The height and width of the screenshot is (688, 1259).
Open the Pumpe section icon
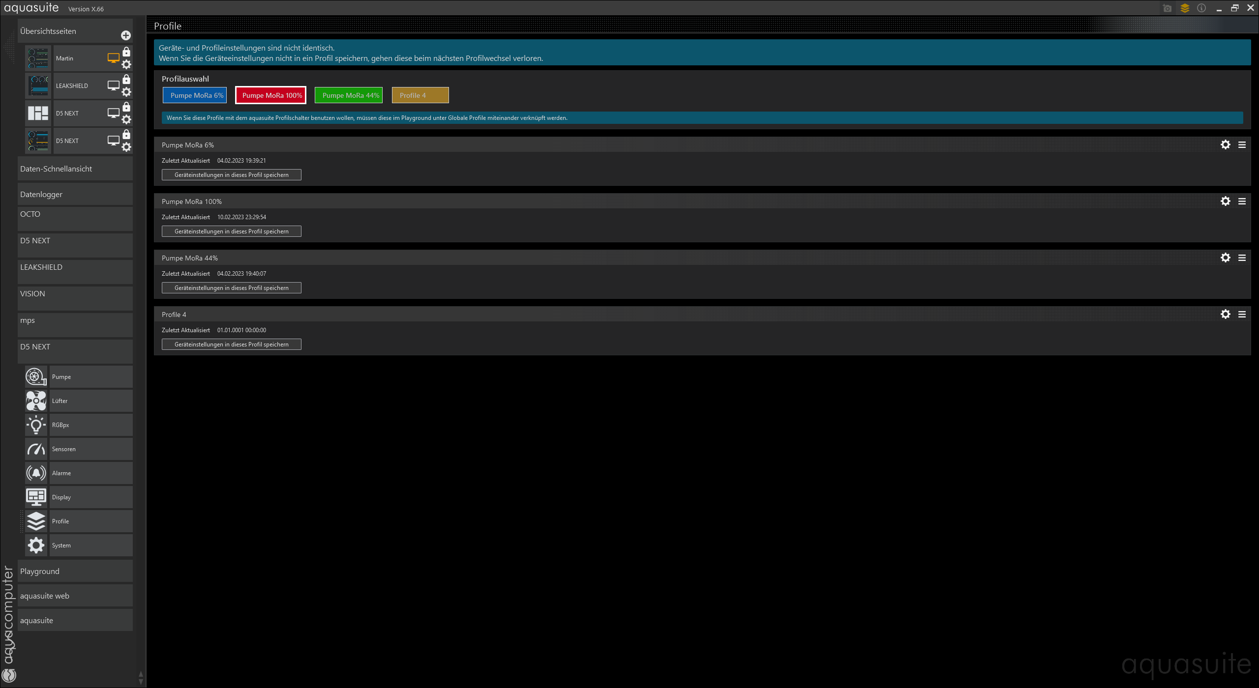tap(36, 377)
